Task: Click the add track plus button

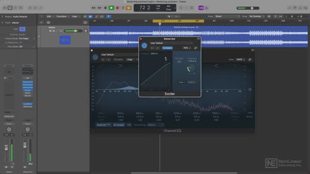Action: (x=41, y=23)
